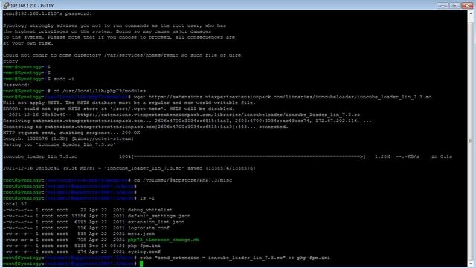Click the green terminal cursor block

(x=141, y=264)
